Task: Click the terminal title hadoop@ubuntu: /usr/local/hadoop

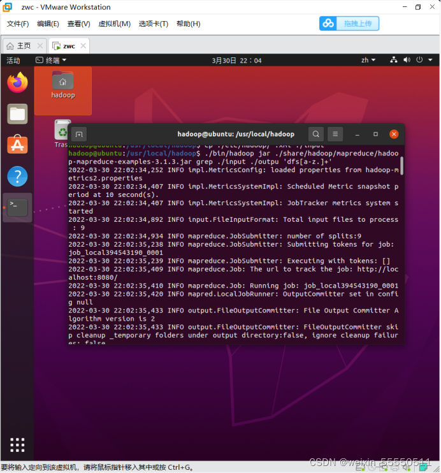Action: coord(236,135)
